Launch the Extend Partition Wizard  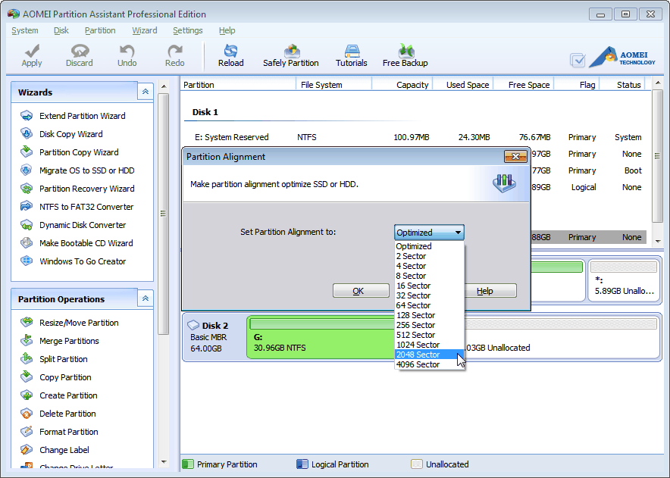pos(82,116)
